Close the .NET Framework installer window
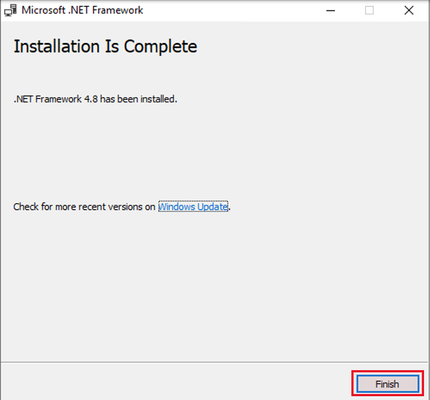This screenshot has width=430, height=400. click(x=409, y=10)
